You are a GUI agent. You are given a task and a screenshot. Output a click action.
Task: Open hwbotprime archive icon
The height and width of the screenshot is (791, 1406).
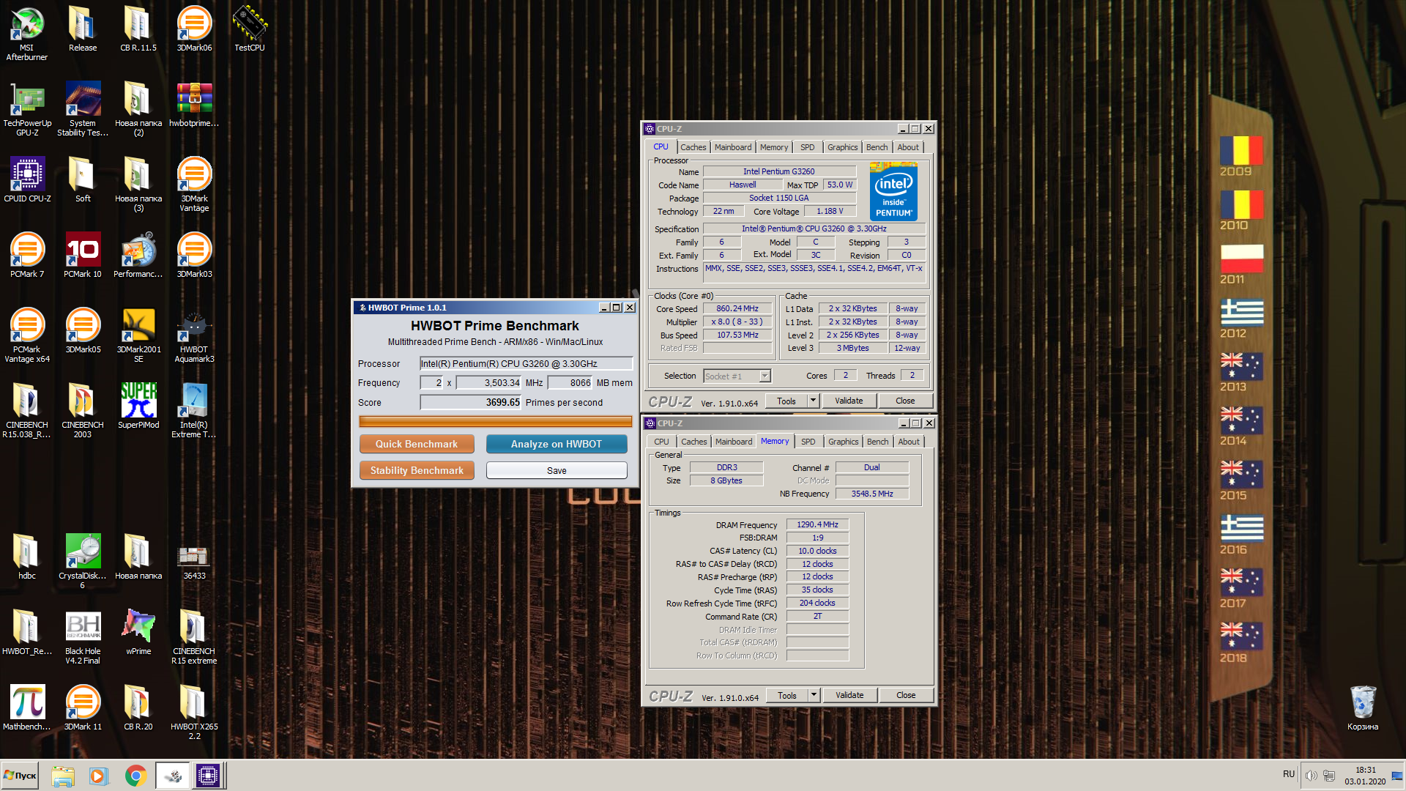point(194,104)
